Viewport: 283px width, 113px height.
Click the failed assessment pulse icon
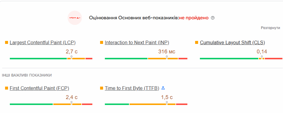pyautogui.click(x=75, y=18)
